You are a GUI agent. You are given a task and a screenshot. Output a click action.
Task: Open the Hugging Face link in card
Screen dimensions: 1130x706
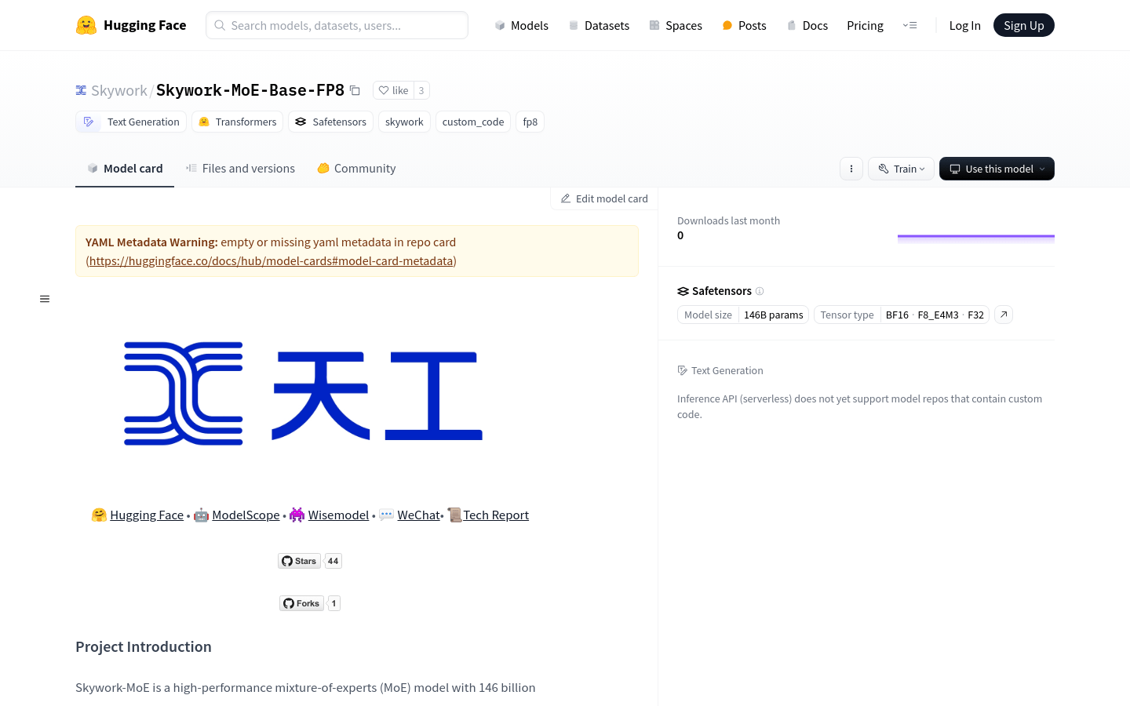click(147, 515)
